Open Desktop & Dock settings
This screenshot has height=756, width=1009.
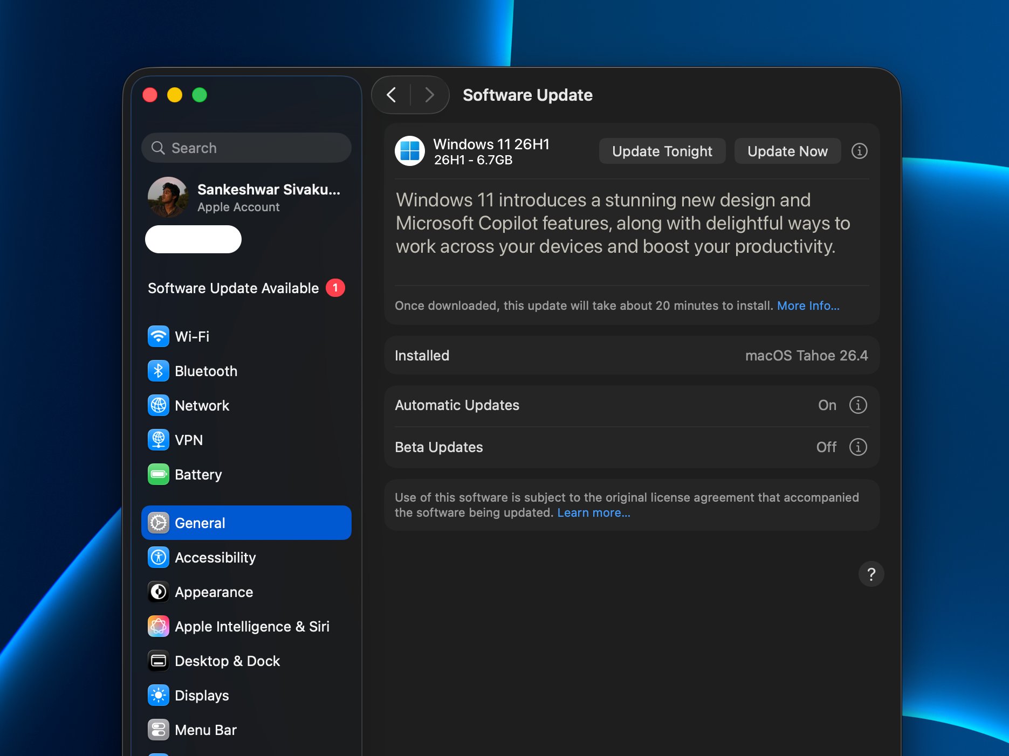point(226,661)
